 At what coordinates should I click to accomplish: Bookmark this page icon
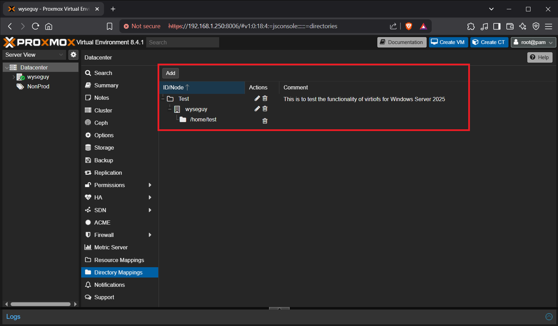click(109, 26)
